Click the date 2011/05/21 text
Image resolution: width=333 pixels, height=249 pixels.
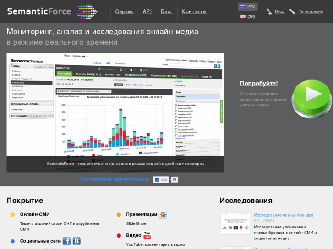click(x=264, y=221)
